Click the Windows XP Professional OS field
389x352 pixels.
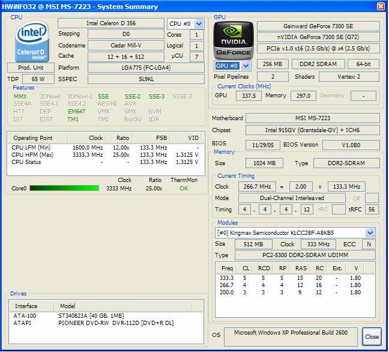[291, 336]
